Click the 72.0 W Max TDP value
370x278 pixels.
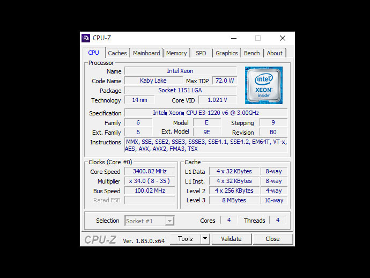225,81
